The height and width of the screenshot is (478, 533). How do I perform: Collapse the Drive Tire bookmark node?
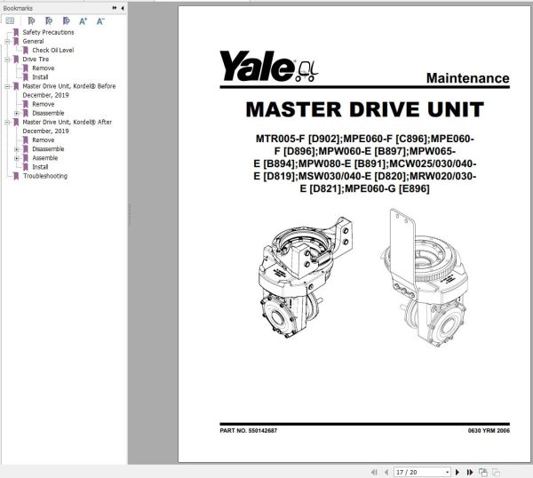point(7,60)
